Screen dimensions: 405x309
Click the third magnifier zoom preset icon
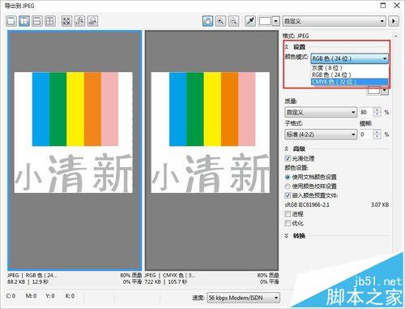[92, 21]
